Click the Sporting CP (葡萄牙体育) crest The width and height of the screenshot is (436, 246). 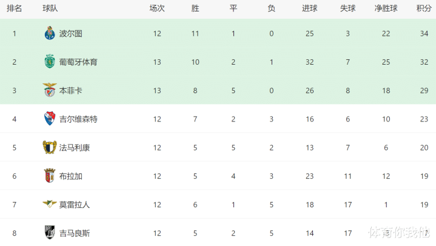tap(49, 62)
